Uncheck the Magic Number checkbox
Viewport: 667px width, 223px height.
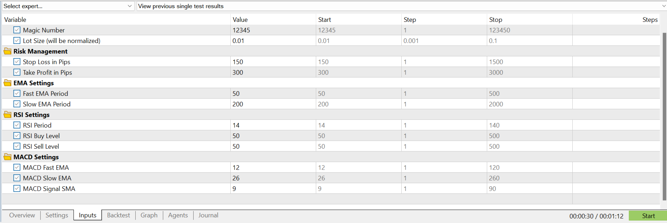(17, 30)
